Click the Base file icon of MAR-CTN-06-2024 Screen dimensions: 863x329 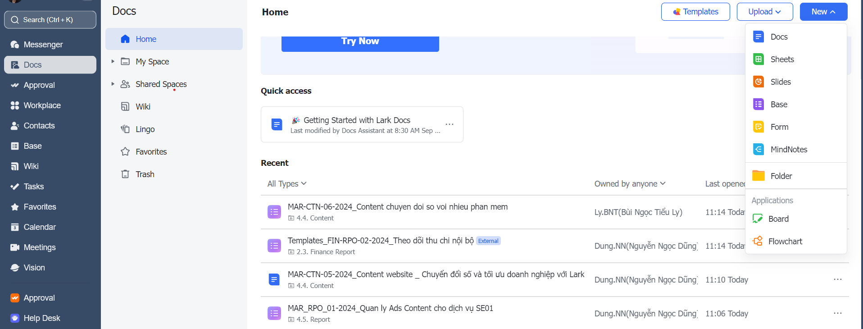274,212
